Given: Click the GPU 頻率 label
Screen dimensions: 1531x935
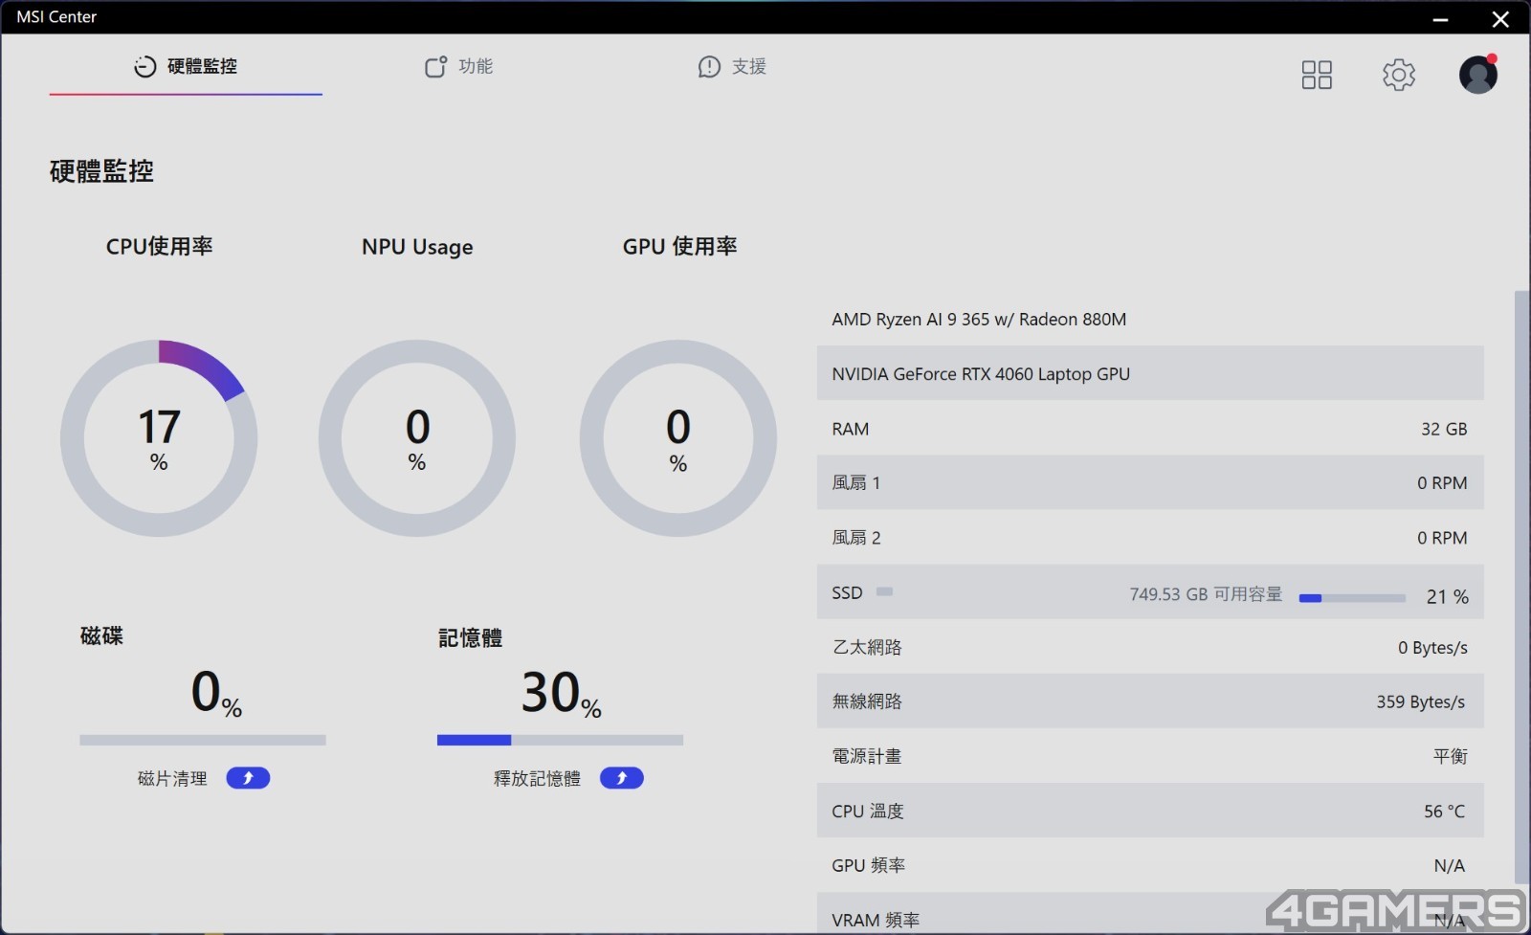Looking at the screenshot, I should point(869,865).
